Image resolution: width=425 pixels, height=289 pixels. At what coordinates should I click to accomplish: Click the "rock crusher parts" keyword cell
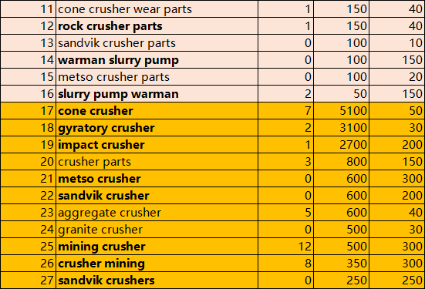click(157, 26)
